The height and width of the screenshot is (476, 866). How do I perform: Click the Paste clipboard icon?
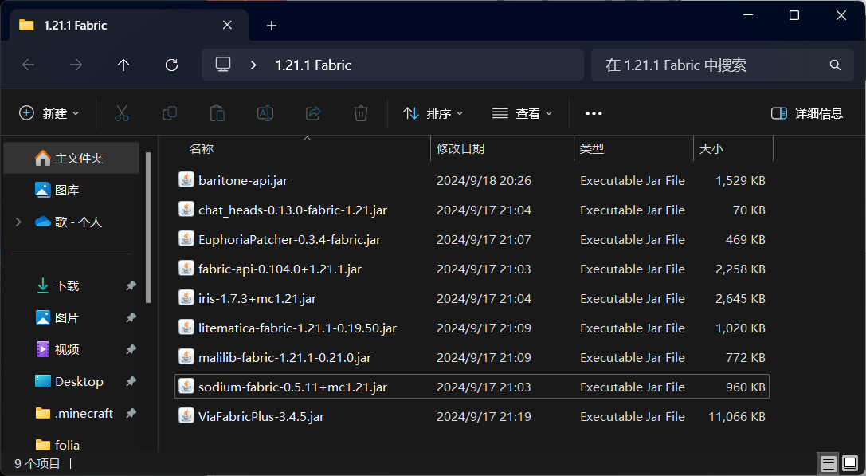point(217,113)
